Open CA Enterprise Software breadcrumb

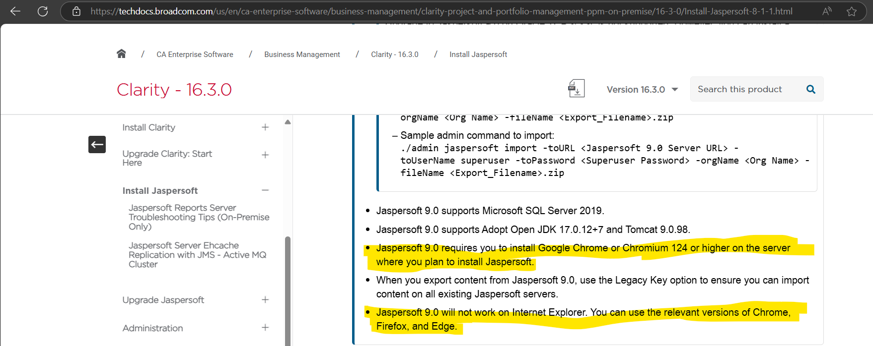point(195,55)
